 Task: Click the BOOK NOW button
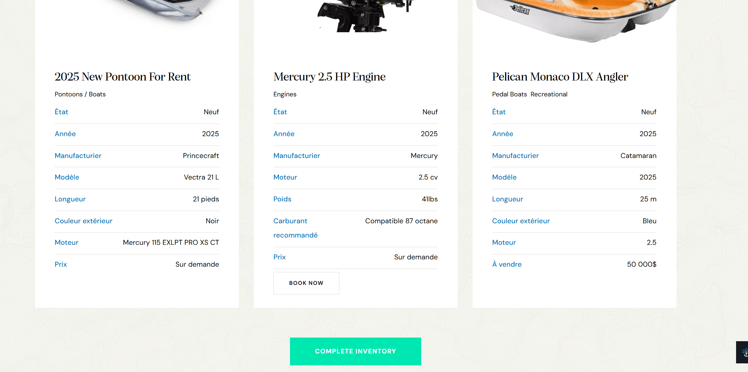point(306,283)
